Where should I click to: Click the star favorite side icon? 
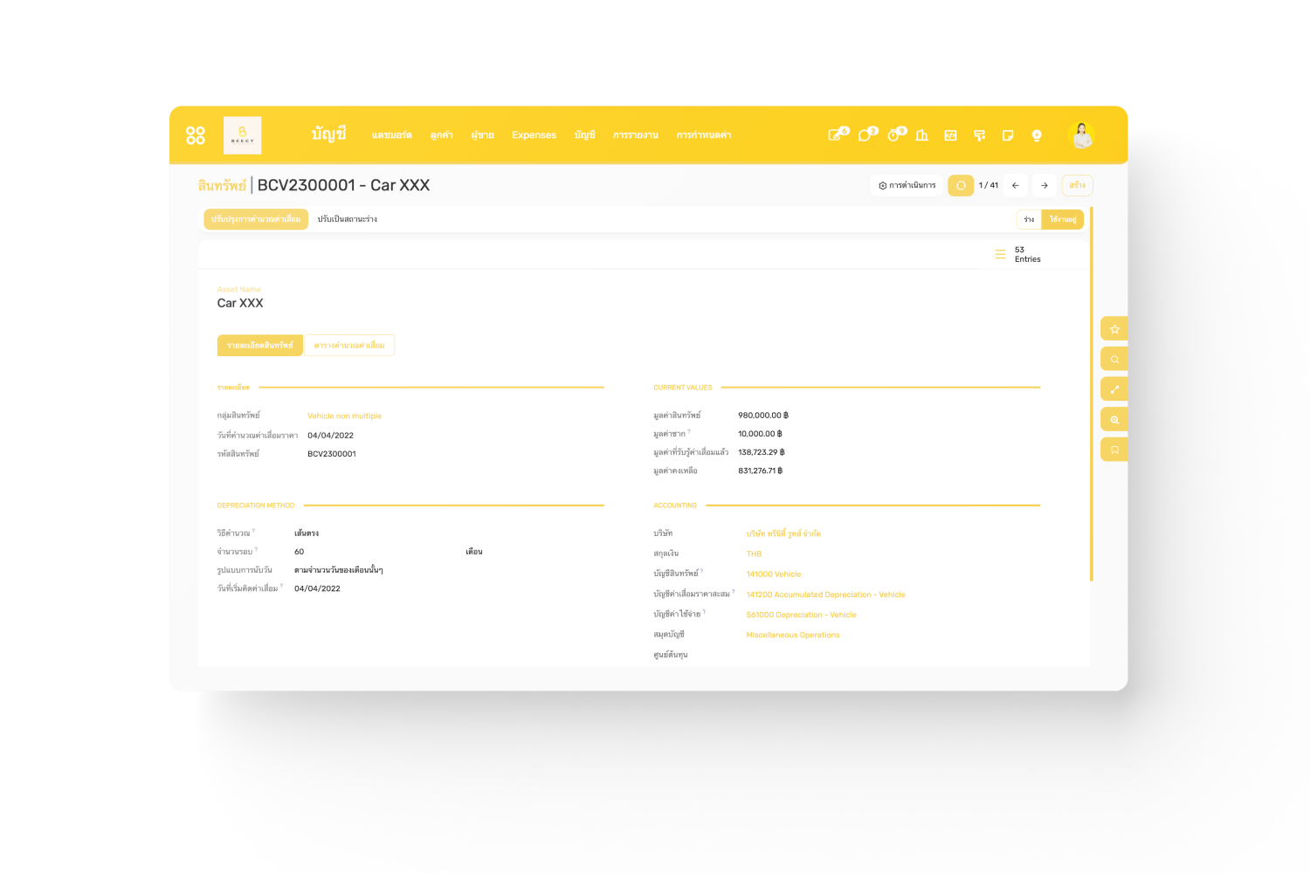pos(1114,329)
